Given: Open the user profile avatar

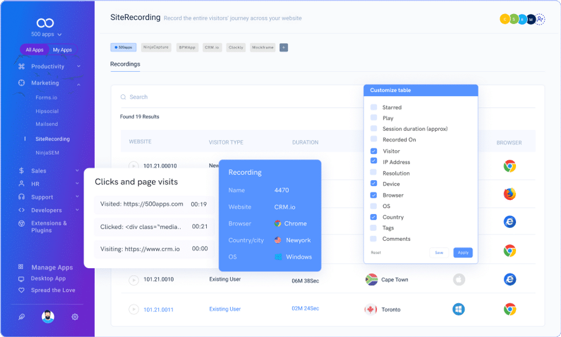Looking at the screenshot, I should pyautogui.click(x=48, y=317).
